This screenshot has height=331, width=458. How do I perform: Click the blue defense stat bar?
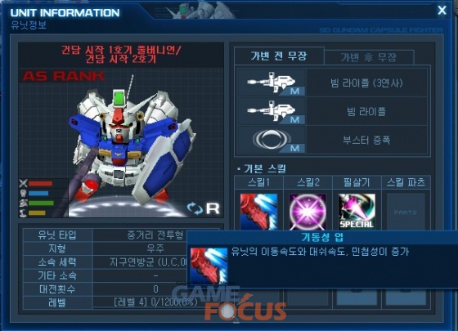point(38,193)
